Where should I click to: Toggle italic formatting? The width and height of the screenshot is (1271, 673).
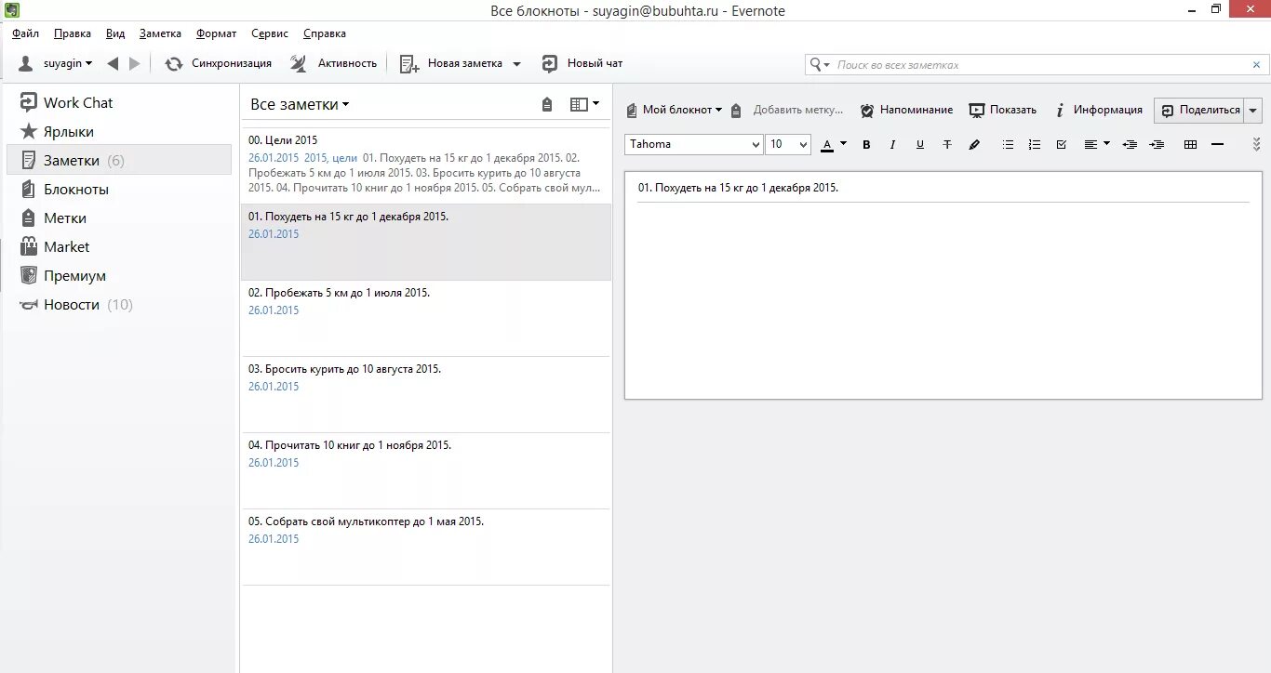coord(892,145)
